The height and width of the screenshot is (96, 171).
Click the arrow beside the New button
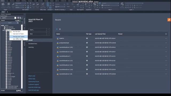48,34
